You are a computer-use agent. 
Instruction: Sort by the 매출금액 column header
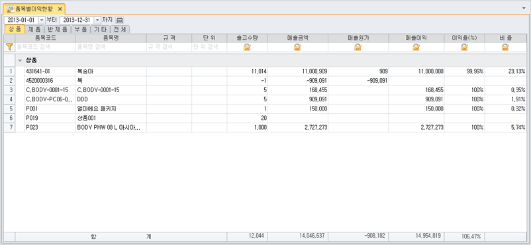click(298, 38)
